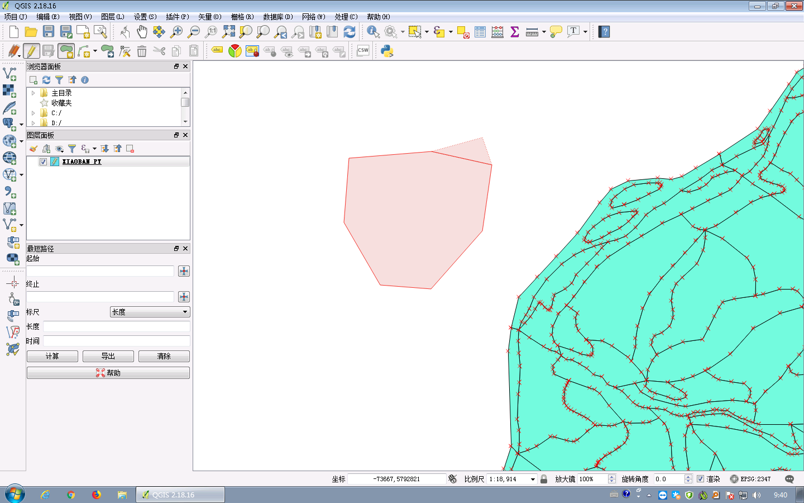Viewport: 804px width, 503px height.
Task: Expand the C:/ drive node
Action: point(33,113)
